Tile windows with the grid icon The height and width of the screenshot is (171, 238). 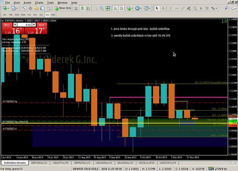(x=108, y=8)
